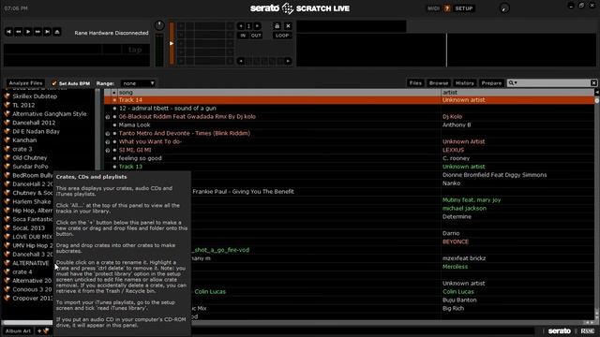Open the History panel tab
Image resolution: width=600 pixels, height=337 pixels.
[465, 83]
